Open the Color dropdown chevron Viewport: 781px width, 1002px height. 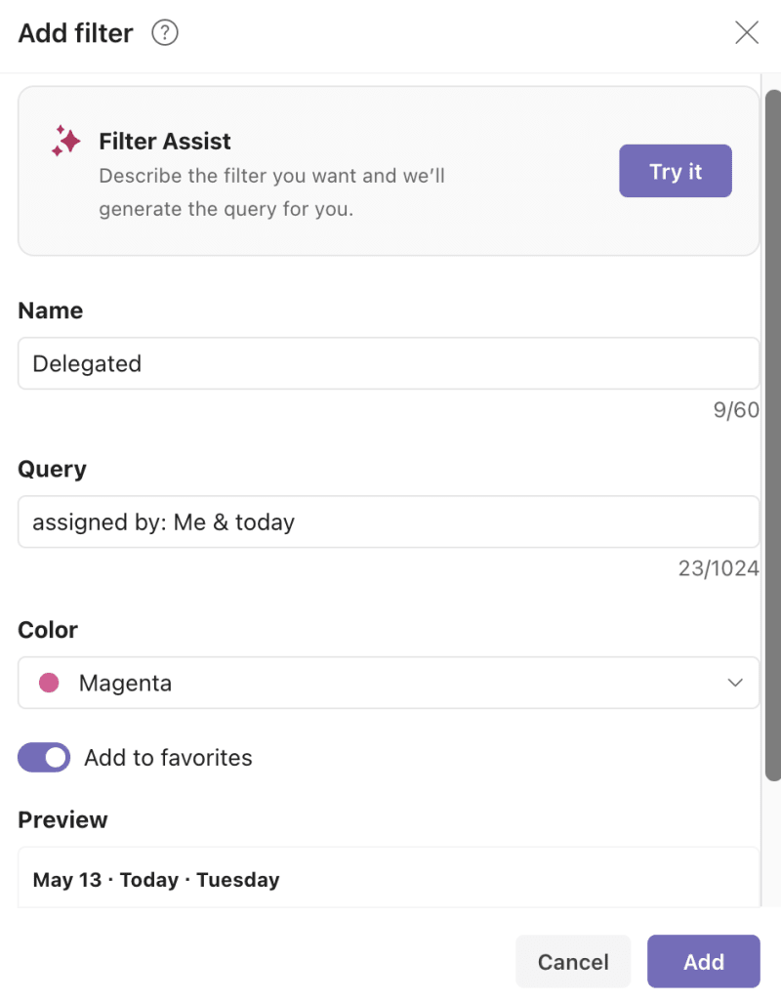735,683
